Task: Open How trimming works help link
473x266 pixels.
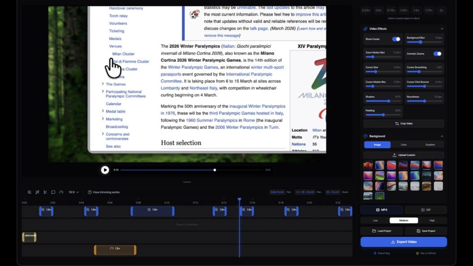Action: [106, 192]
